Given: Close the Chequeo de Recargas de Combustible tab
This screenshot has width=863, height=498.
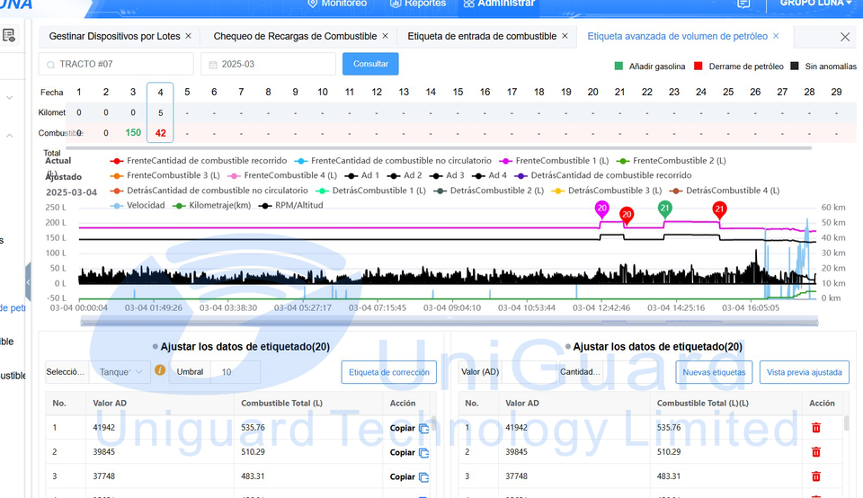Looking at the screenshot, I should click(386, 36).
